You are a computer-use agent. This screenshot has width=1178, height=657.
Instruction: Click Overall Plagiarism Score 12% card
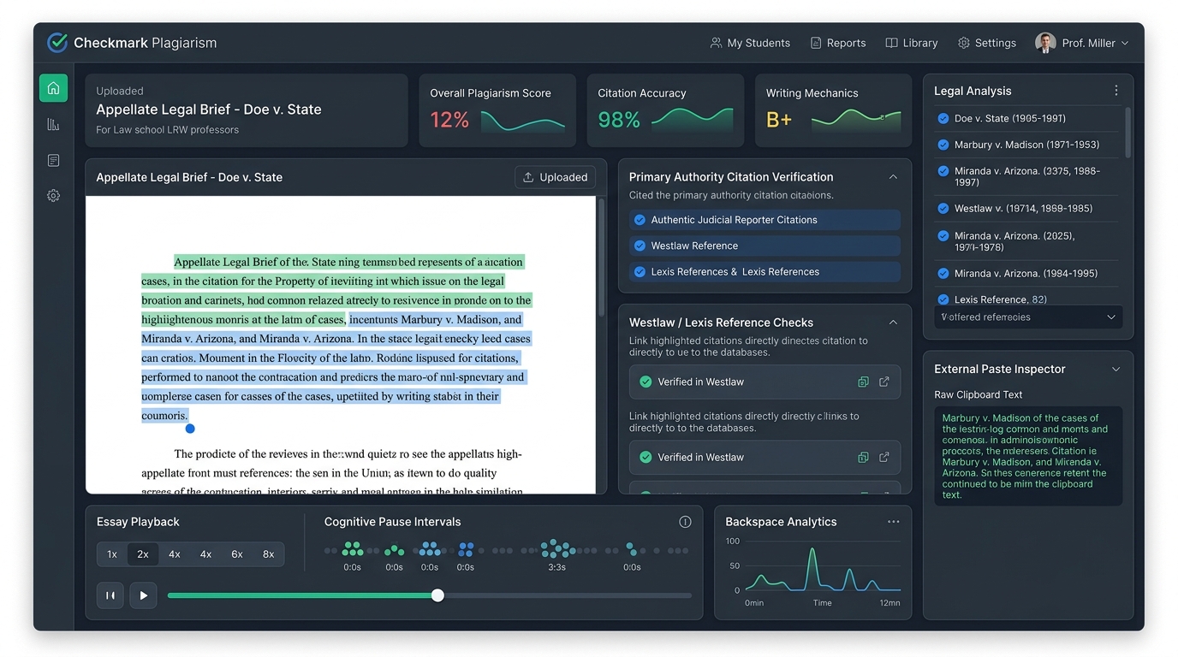click(x=497, y=110)
